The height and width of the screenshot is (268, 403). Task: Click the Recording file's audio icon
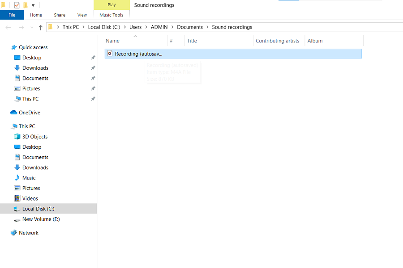click(110, 54)
